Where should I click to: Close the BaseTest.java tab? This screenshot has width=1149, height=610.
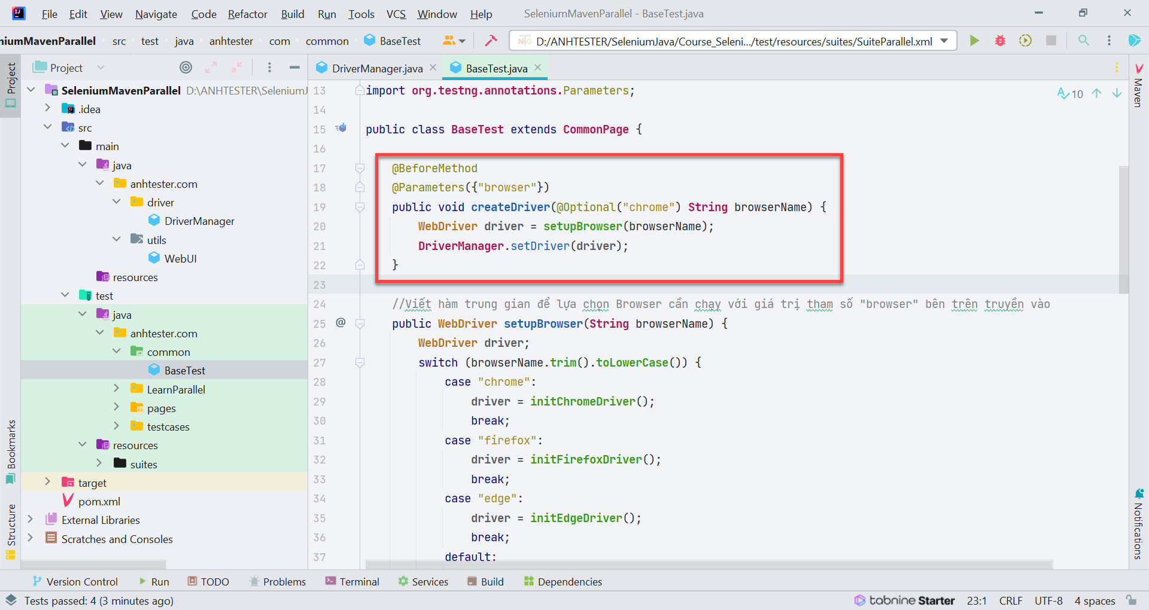pos(538,68)
